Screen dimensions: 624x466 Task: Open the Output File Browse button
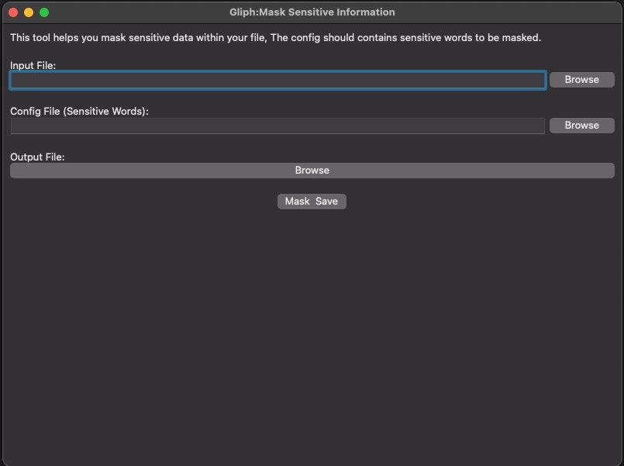point(312,171)
